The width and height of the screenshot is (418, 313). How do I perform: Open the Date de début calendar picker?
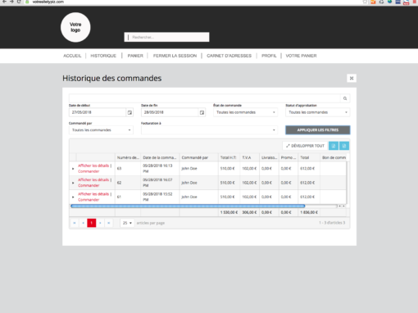point(129,112)
